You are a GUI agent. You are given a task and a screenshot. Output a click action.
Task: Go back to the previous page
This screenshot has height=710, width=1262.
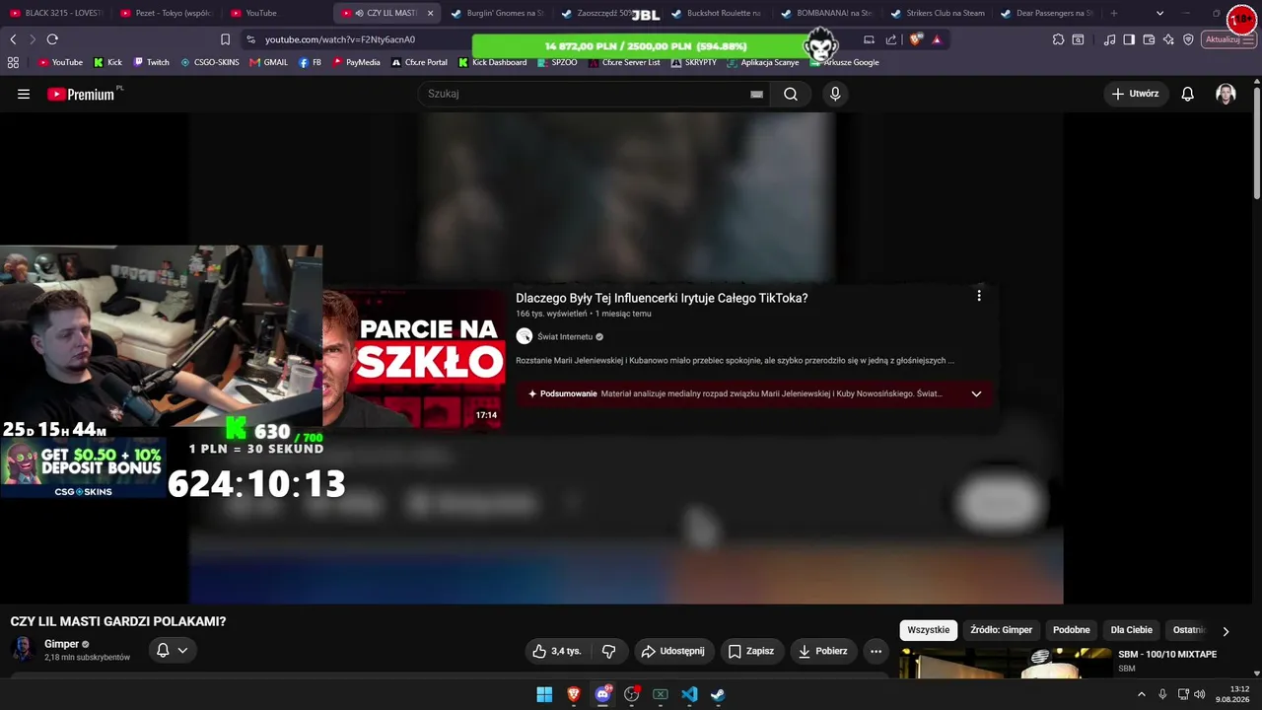[x=13, y=39]
